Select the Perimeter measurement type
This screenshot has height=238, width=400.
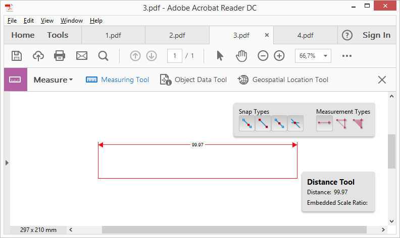pos(341,124)
